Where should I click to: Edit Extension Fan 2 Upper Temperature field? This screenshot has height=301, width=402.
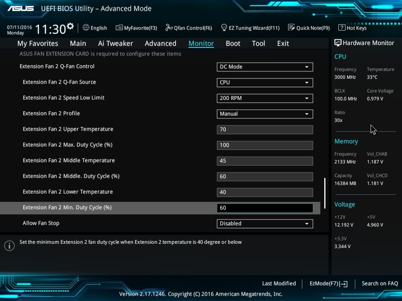coord(265,130)
